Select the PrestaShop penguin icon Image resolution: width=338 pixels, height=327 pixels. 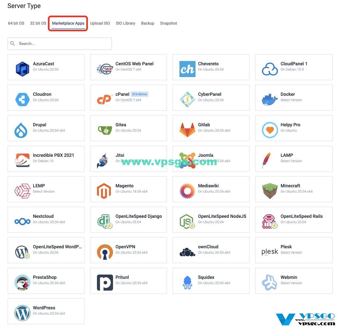click(x=22, y=283)
